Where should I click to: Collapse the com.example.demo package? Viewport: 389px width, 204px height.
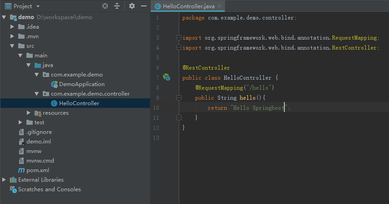[37, 75]
